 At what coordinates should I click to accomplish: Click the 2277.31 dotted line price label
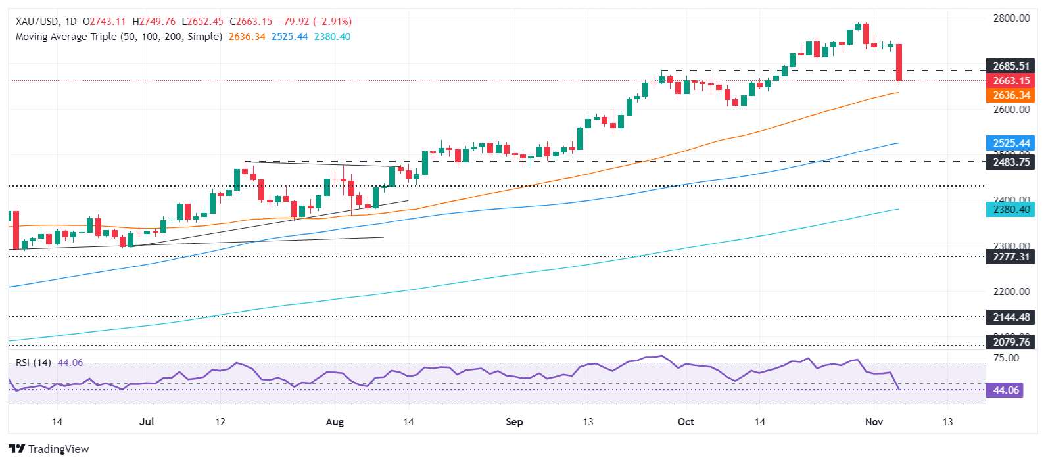pos(1010,257)
